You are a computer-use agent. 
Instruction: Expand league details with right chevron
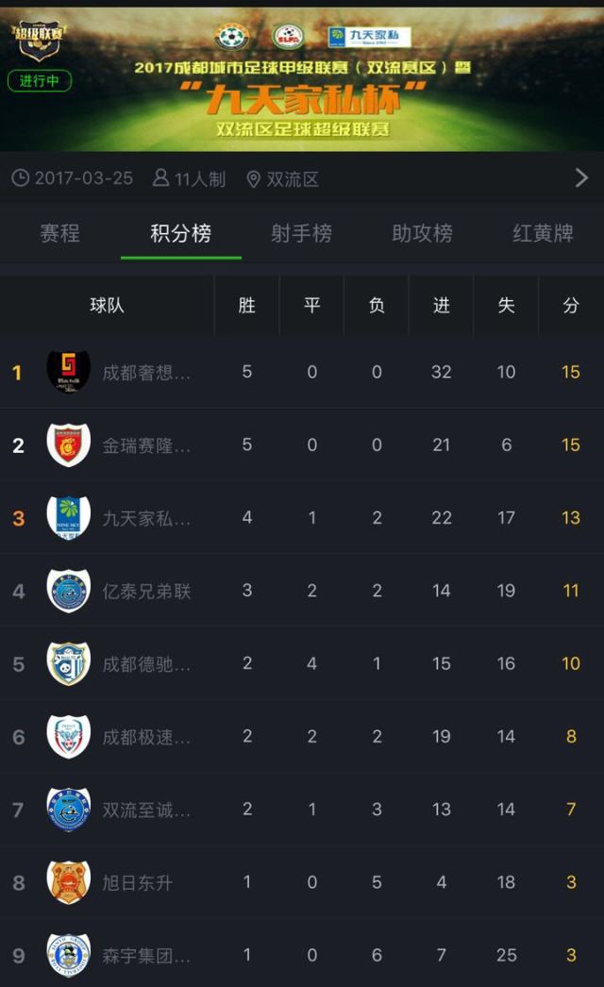(x=581, y=178)
